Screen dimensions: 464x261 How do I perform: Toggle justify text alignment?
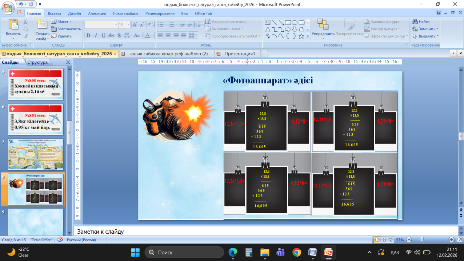(183, 36)
